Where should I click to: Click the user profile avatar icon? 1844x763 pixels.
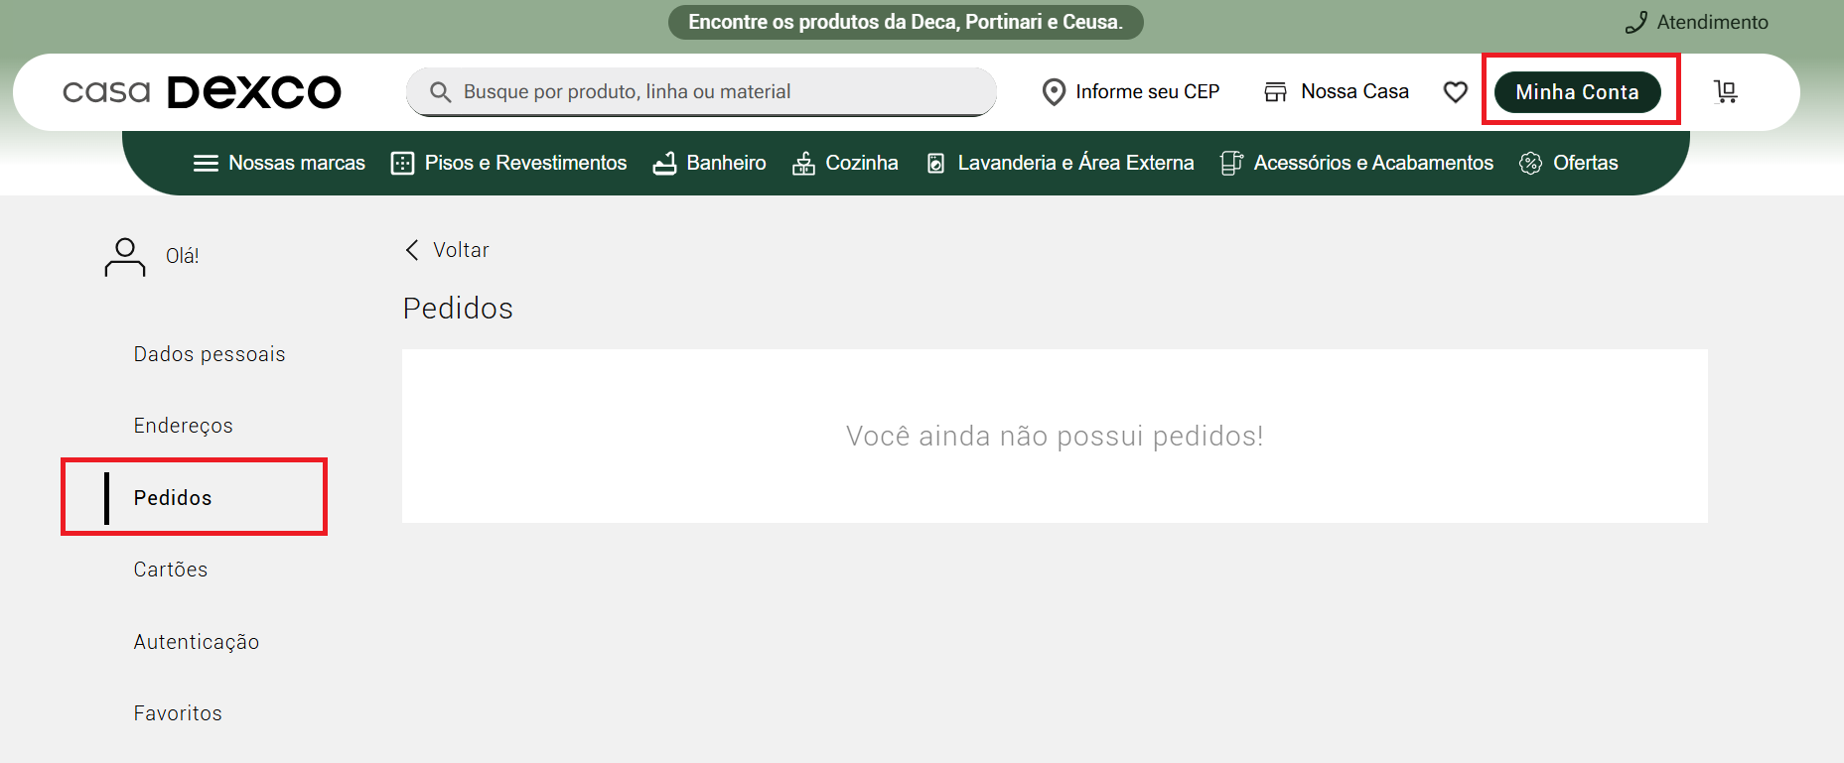[125, 257]
